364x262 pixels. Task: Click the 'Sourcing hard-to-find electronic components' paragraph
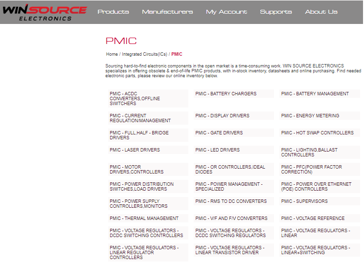point(233,71)
